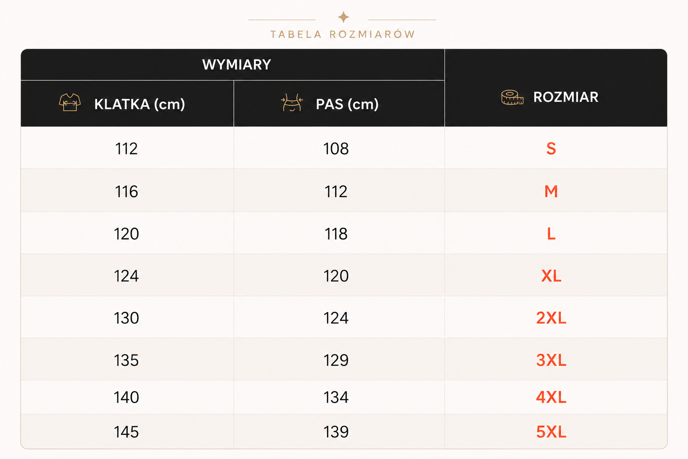
Task: Click the shirt chest measurement icon
Action: pos(70,102)
